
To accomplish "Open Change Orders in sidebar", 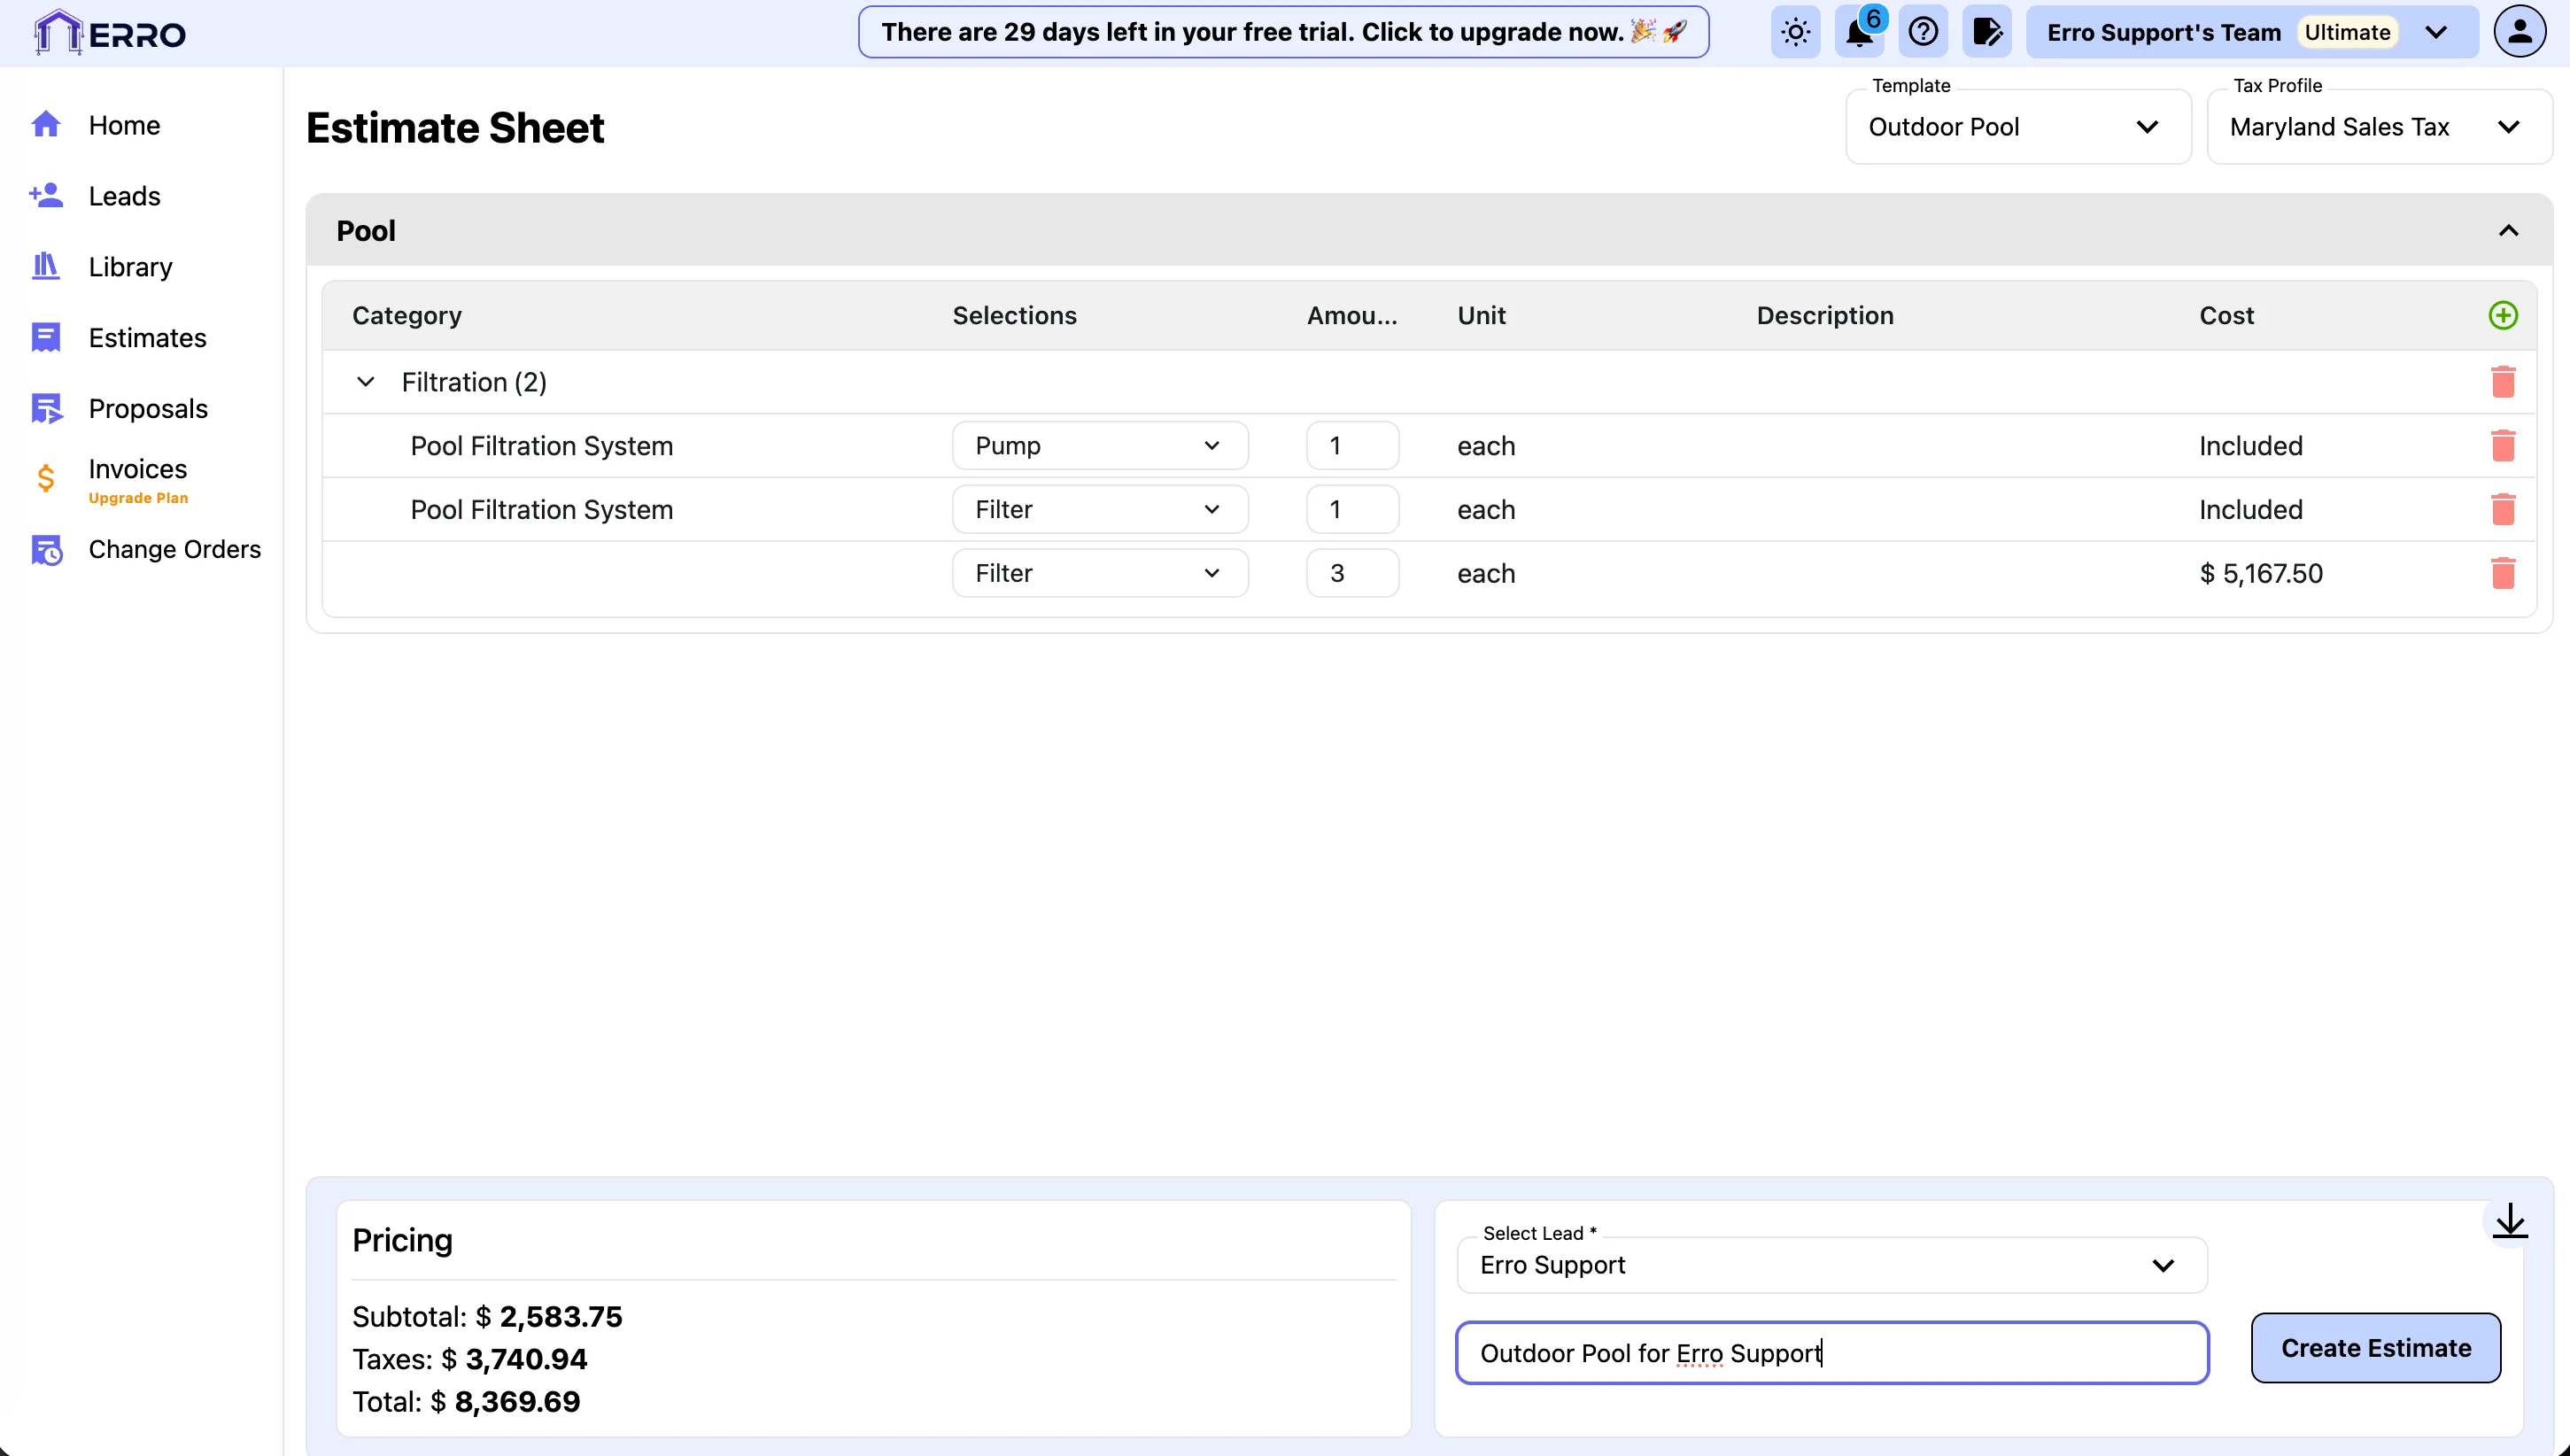I will (174, 549).
